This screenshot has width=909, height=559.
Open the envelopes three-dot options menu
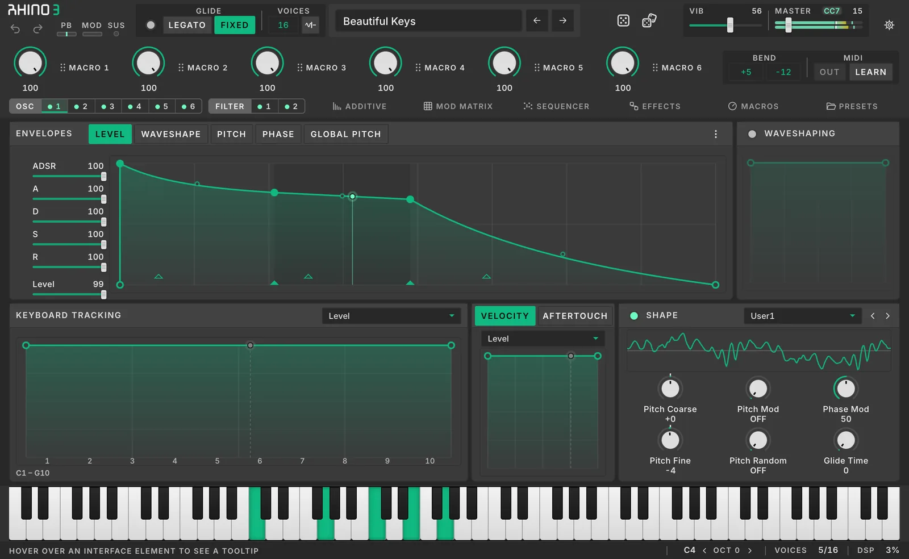716,134
